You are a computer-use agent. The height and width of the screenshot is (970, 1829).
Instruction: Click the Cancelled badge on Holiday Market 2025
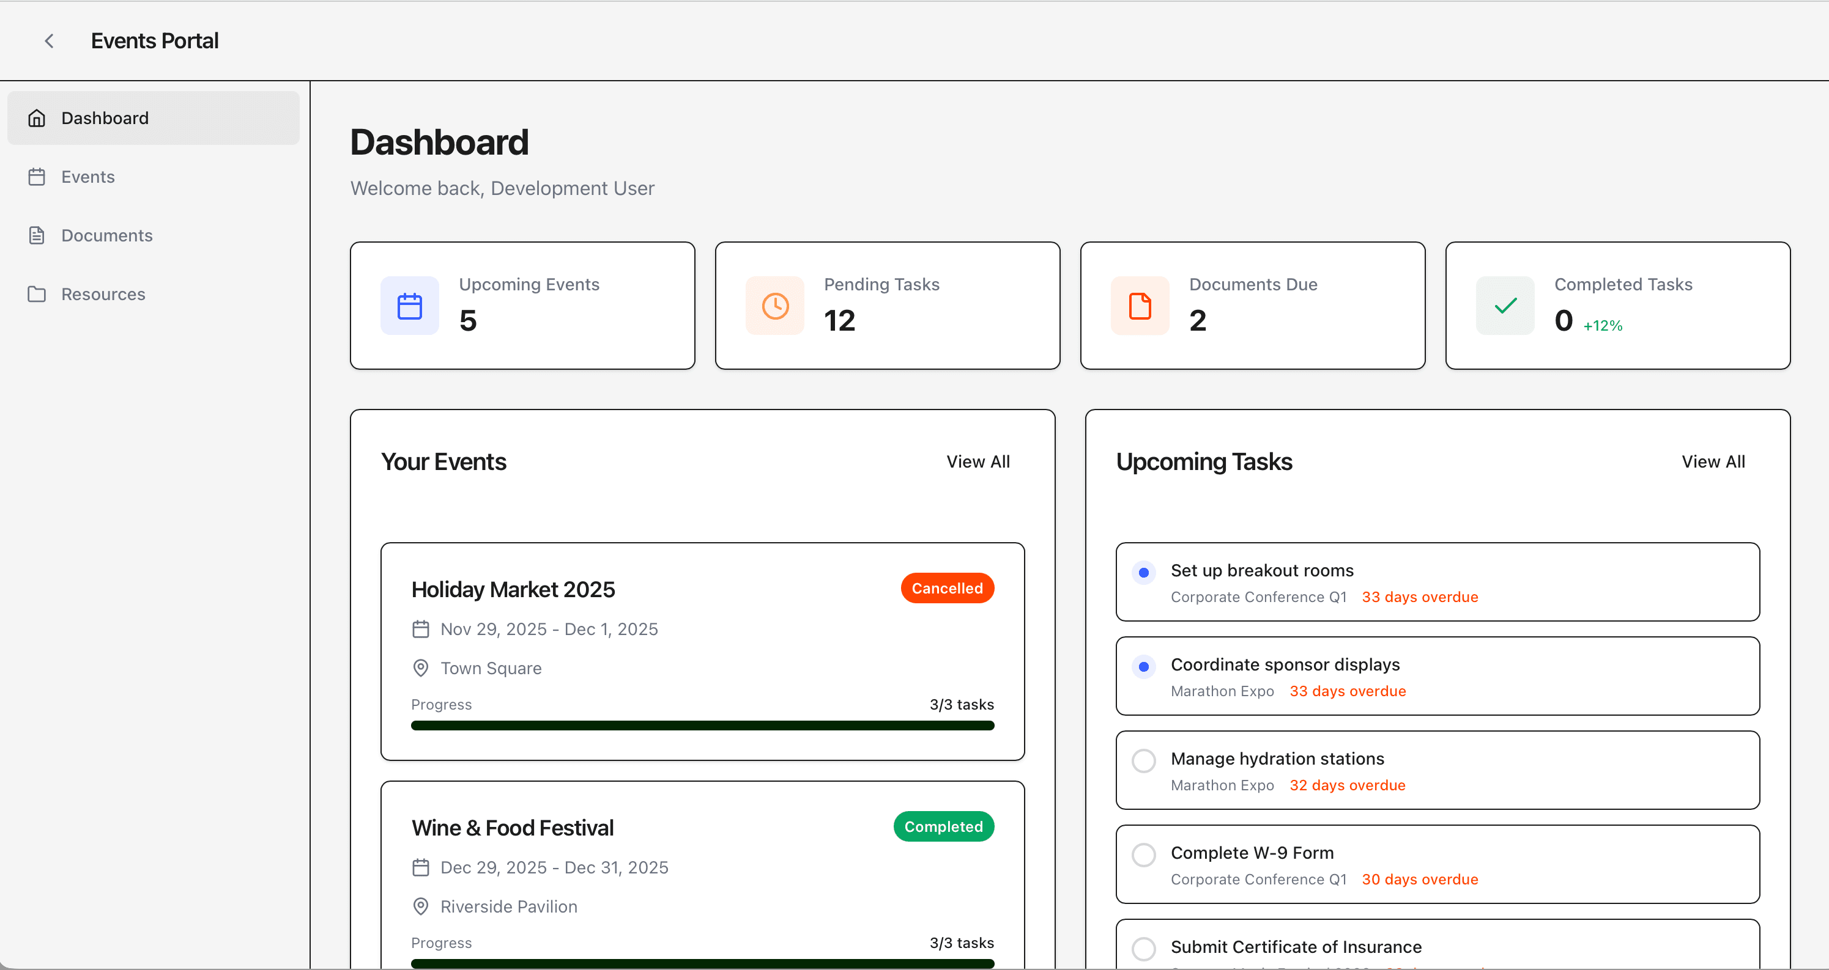click(x=947, y=587)
